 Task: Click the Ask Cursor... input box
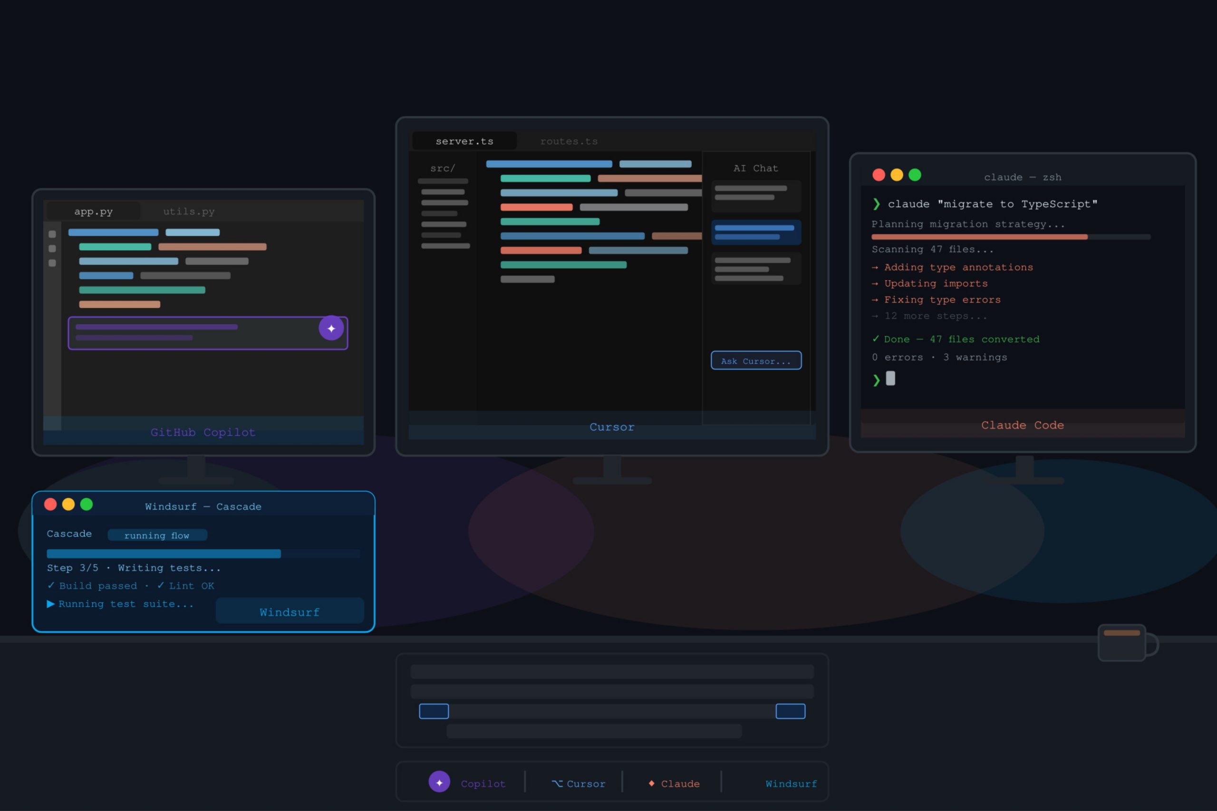click(756, 361)
